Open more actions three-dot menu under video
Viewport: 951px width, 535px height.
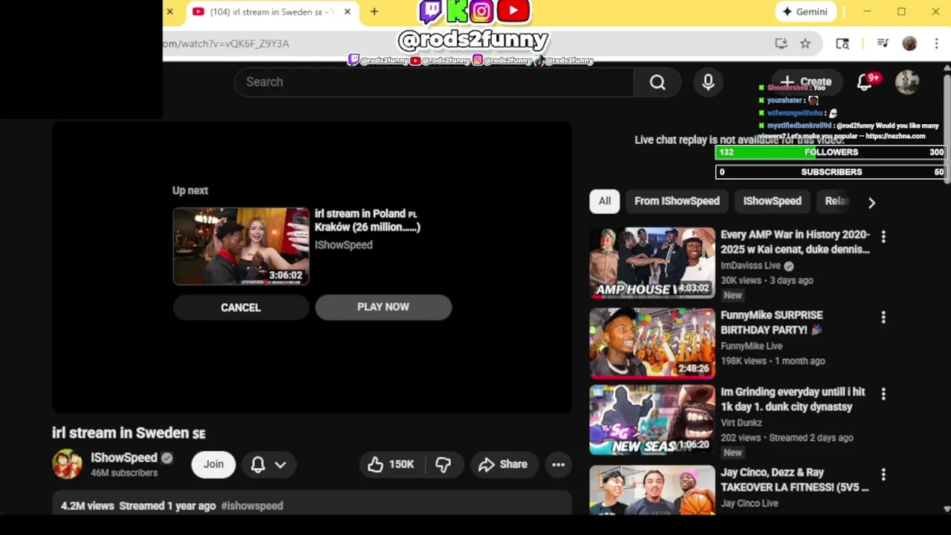[558, 464]
